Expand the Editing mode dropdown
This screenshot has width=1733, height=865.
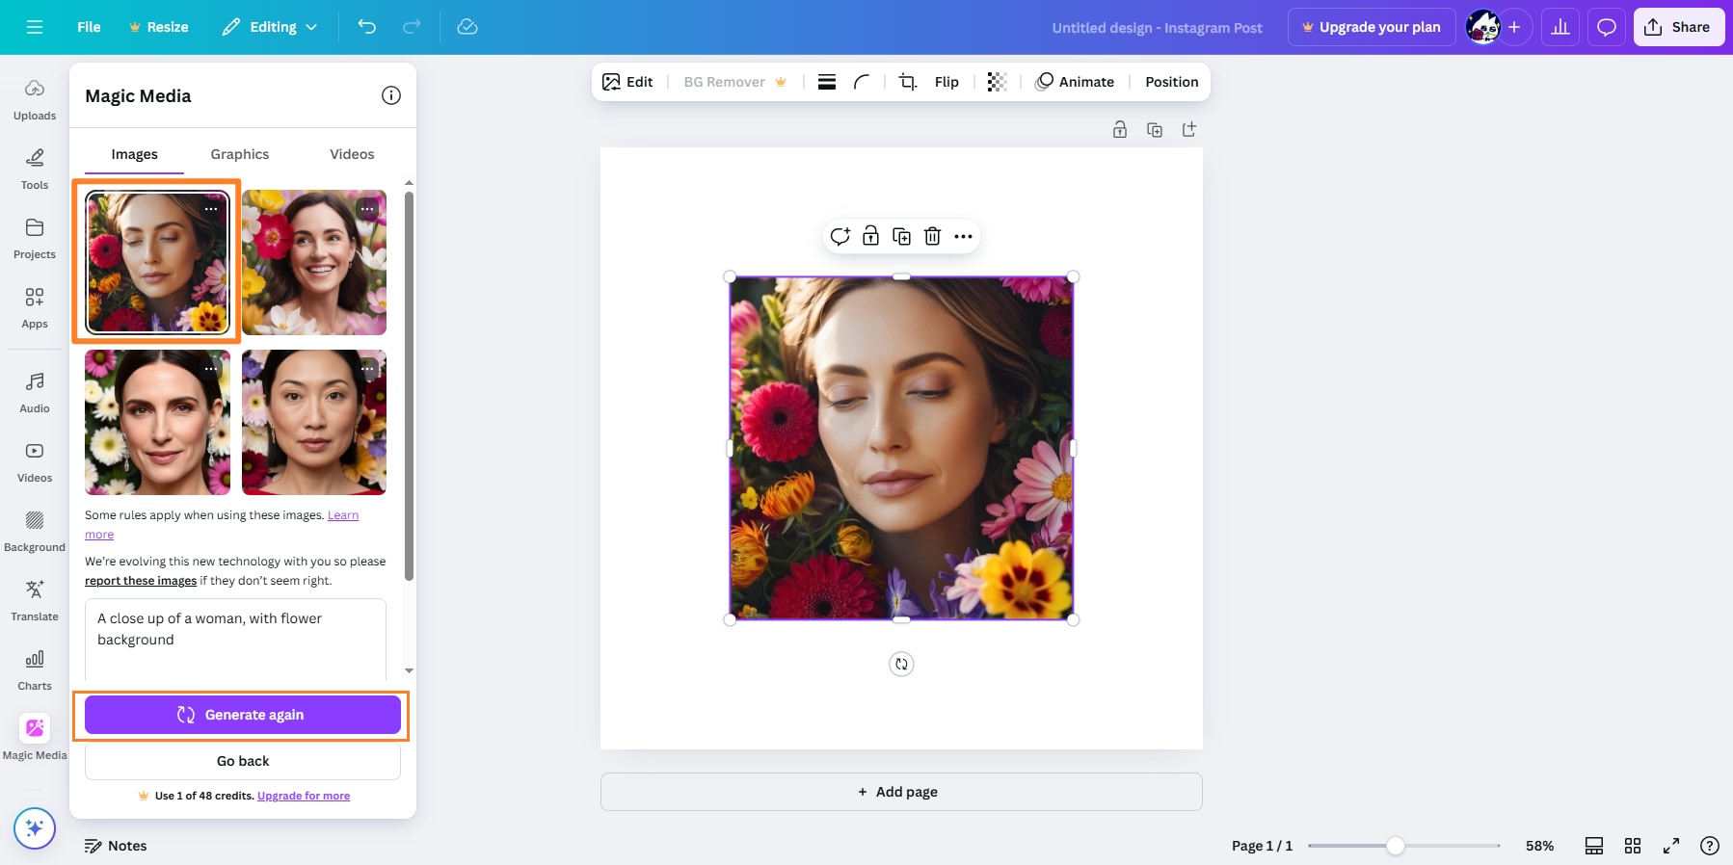click(270, 27)
